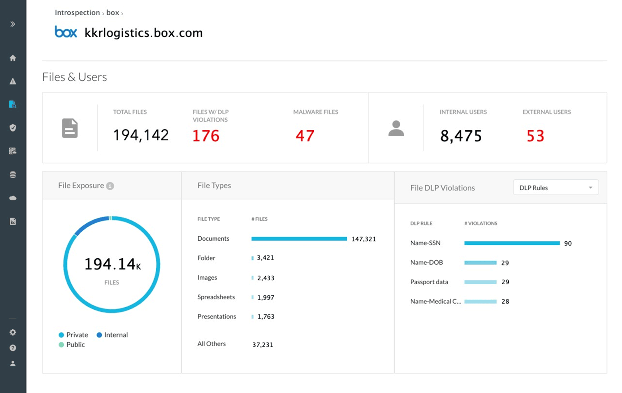The width and height of the screenshot is (622, 393).
Task: Click the File Exposure info icon
Action: [x=110, y=186]
